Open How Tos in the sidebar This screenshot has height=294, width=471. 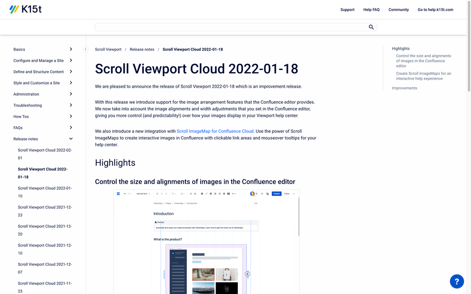[x=21, y=117]
